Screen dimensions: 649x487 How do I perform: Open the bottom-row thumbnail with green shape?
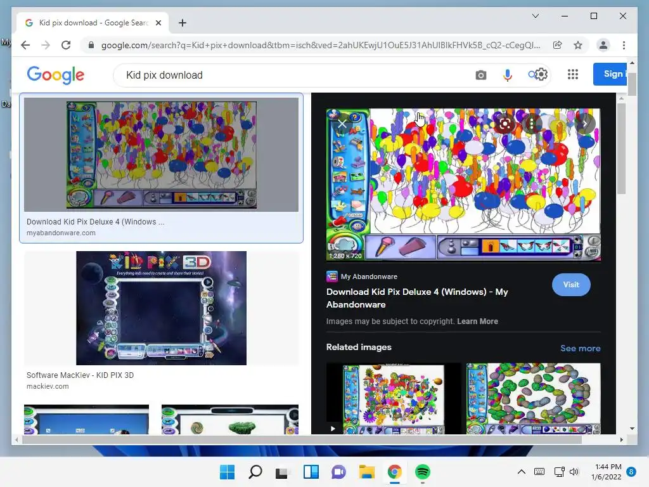point(229,419)
